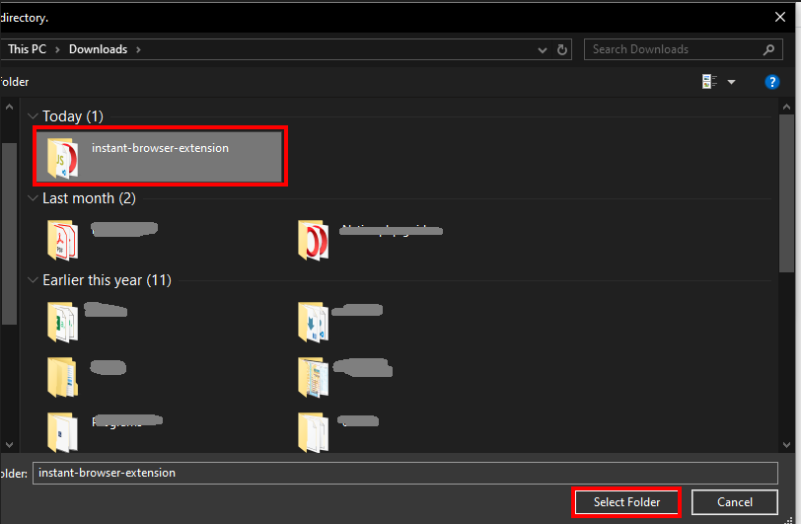Click the Search Downloads box
This screenshot has height=524, width=801.
[683, 49]
